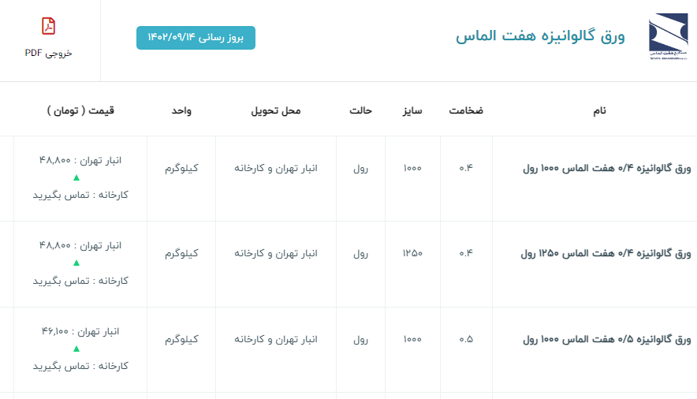Click the بروز رسانی ۱۴۰۲/۰۹/۱۴ date badge
This screenshot has width=697, height=399.
click(196, 38)
